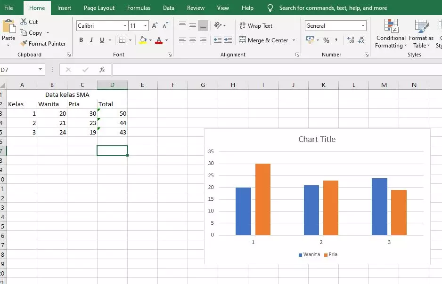Viewport: 442px width, 284px height.
Task: Apply Comma Style formatting
Action: click(x=337, y=40)
